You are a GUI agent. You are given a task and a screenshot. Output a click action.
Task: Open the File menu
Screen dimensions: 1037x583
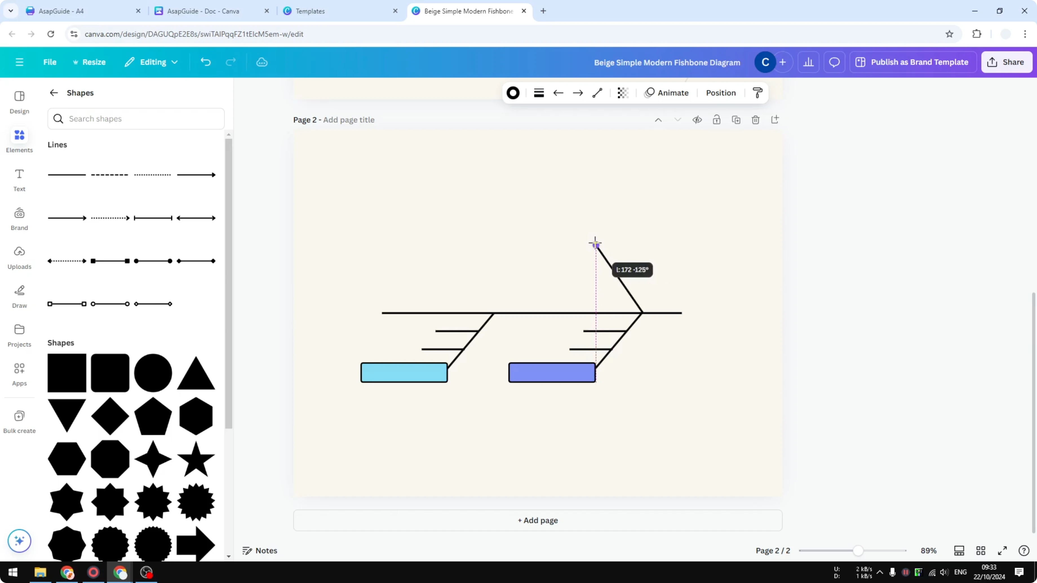point(50,62)
